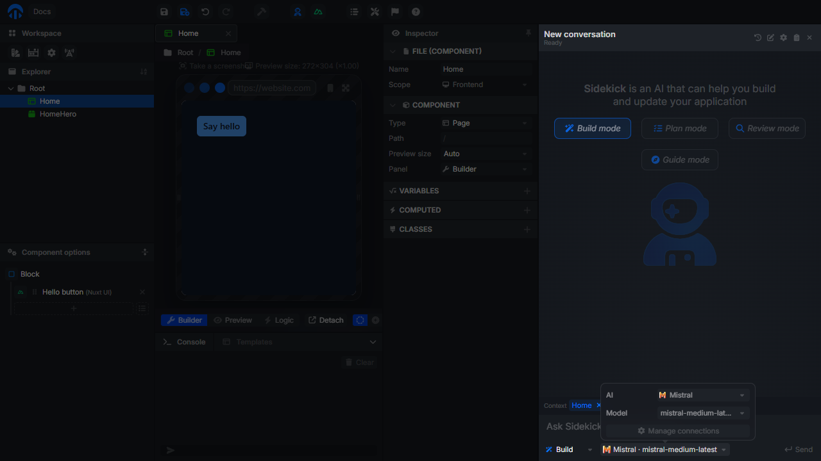
Task: Switch to Preview view
Action: coord(233,320)
